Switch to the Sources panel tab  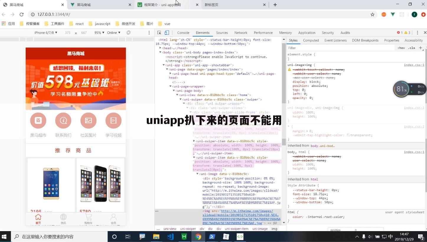click(222, 33)
